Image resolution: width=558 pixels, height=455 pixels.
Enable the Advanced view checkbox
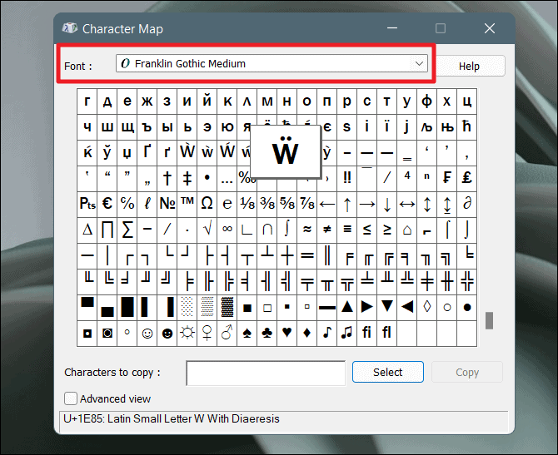(71, 398)
